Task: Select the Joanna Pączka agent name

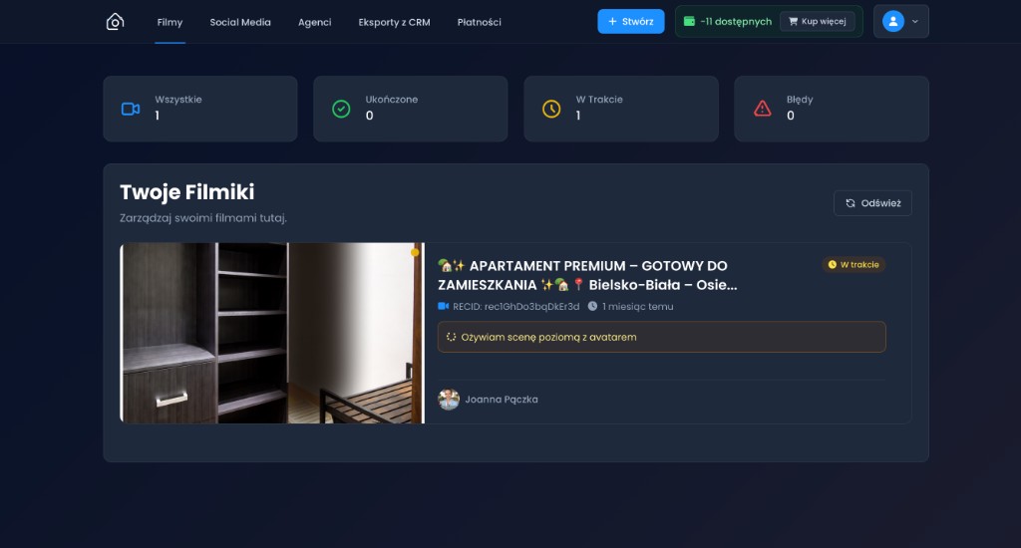Action: coord(502,400)
